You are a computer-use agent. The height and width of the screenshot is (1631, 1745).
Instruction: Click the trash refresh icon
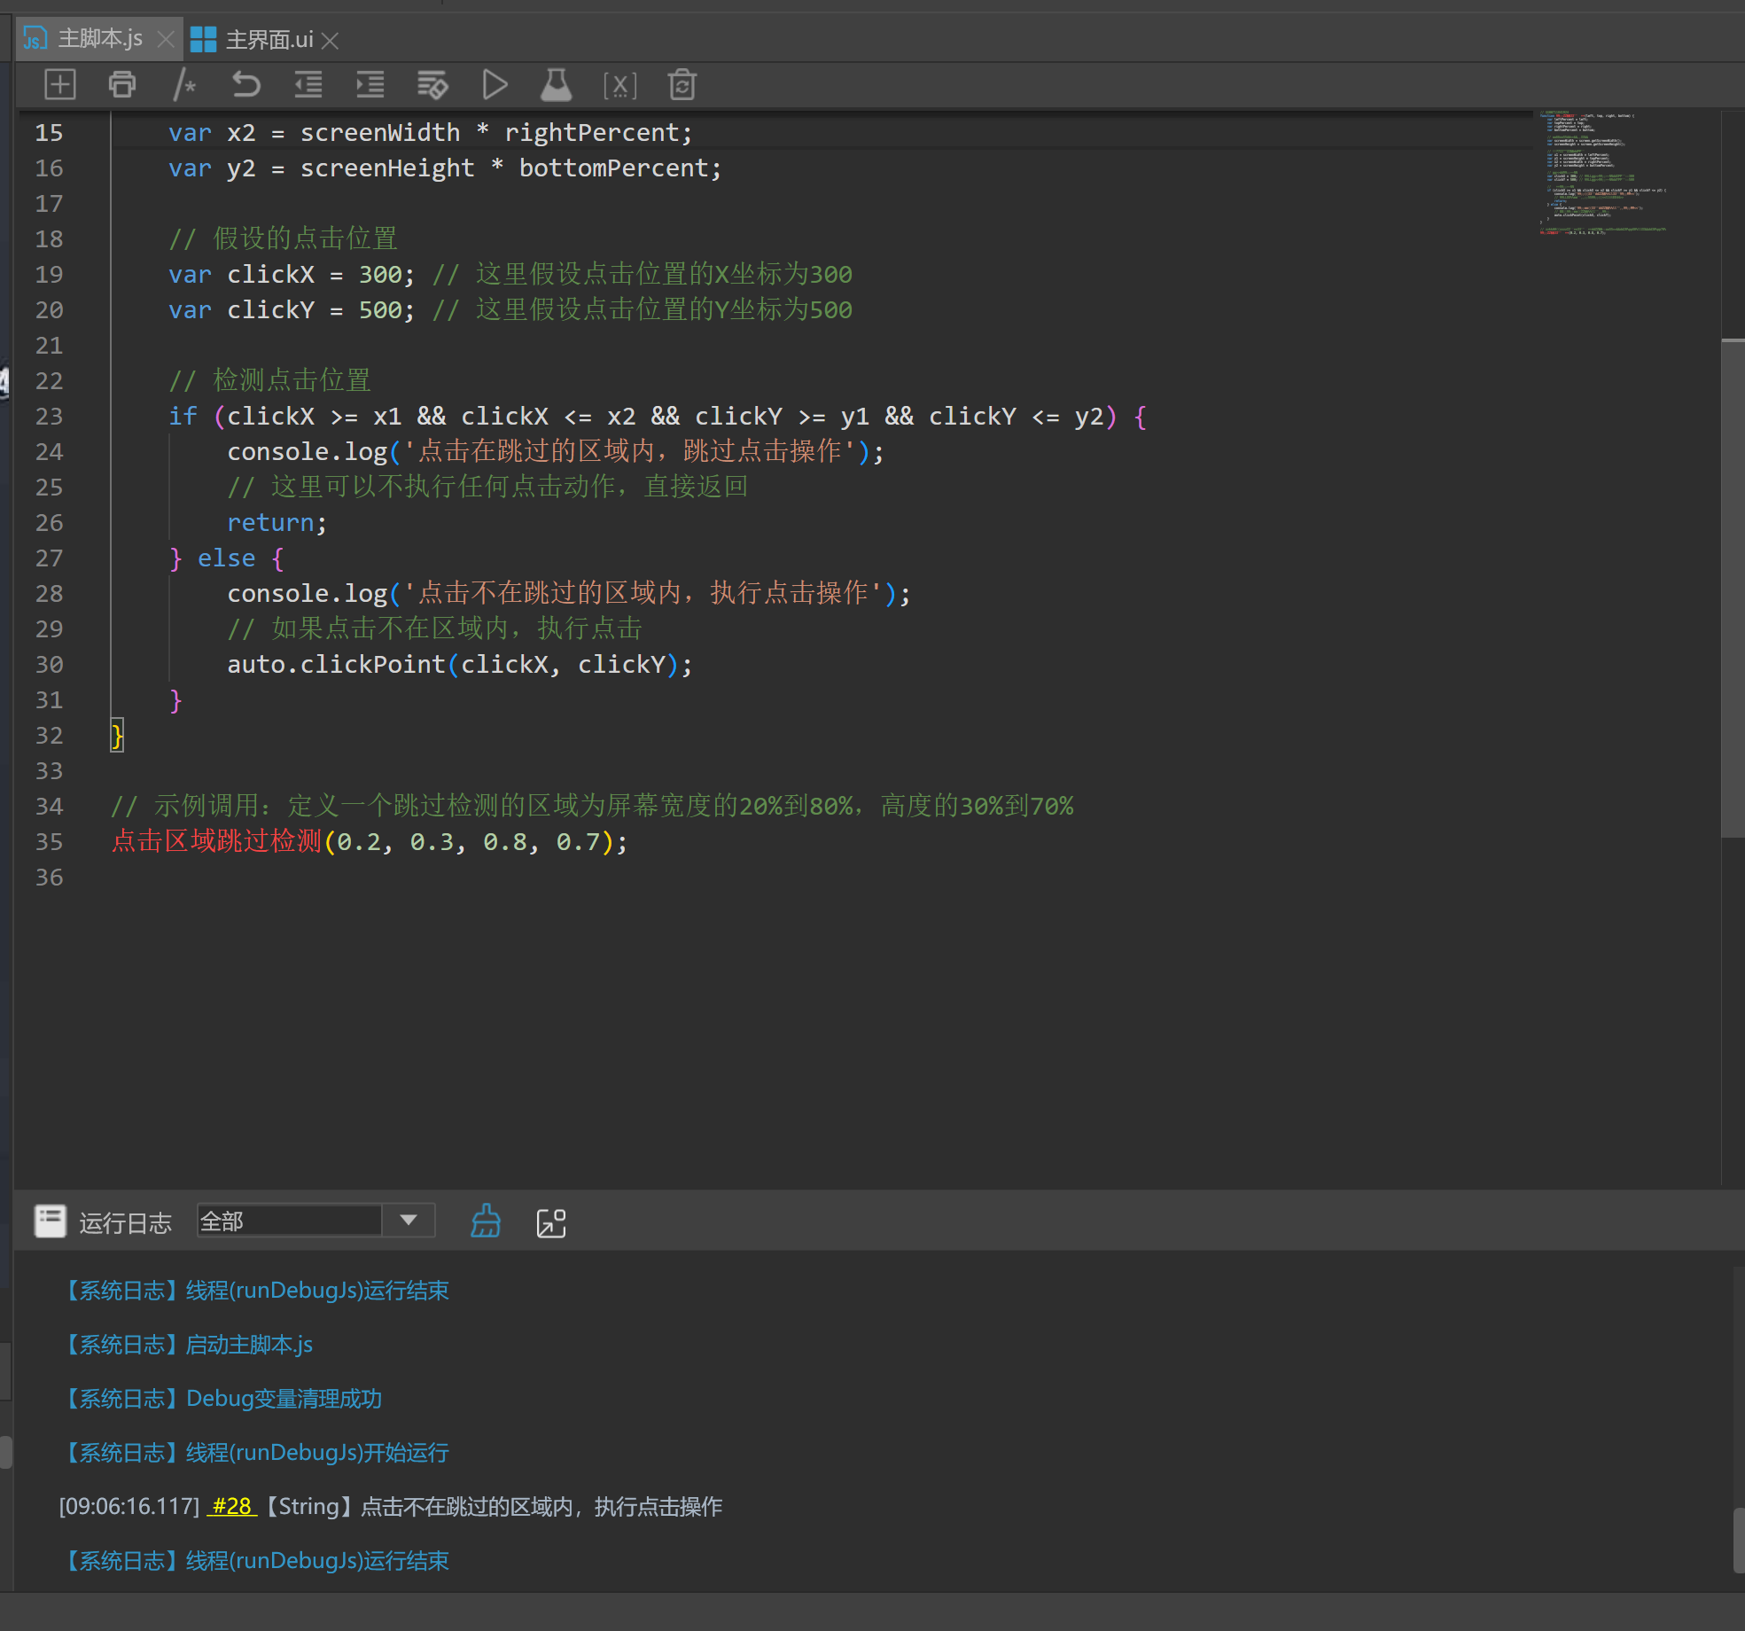point(682,85)
